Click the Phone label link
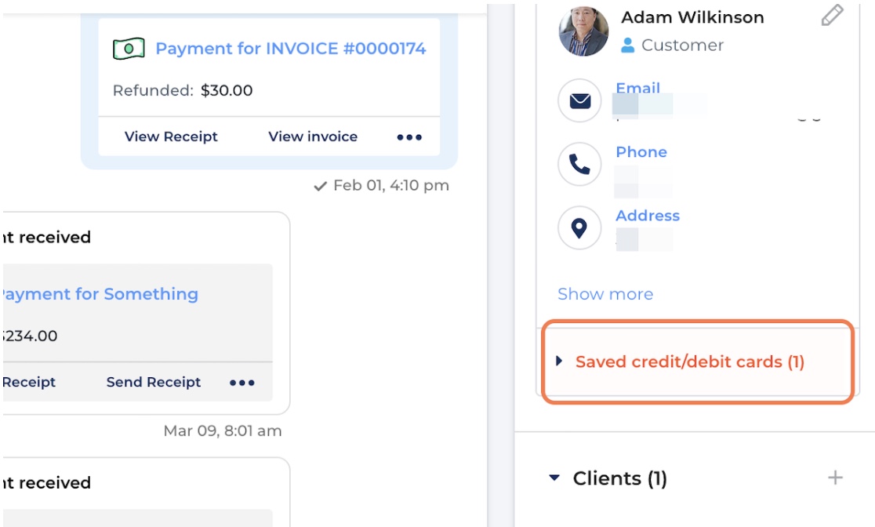Viewport: 875px width, 527px height. click(641, 152)
